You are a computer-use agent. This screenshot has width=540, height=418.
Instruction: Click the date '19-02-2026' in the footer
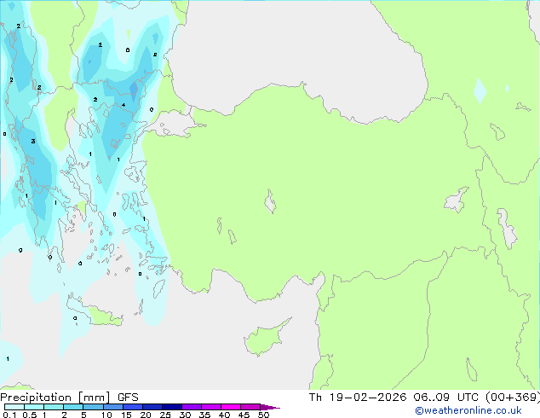click(368, 398)
